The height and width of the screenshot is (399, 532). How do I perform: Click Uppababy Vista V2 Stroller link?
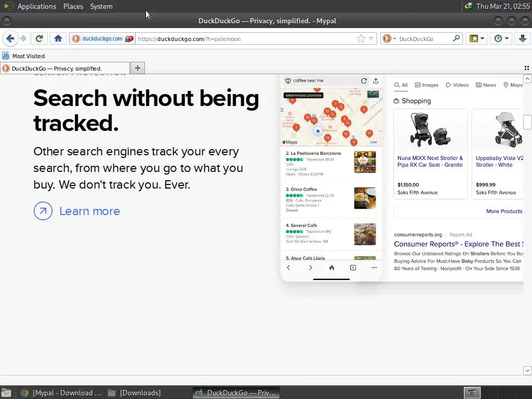click(x=499, y=162)
